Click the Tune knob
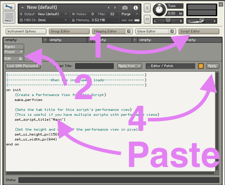The width and height of the screenshot is (225, 185). 161,9
